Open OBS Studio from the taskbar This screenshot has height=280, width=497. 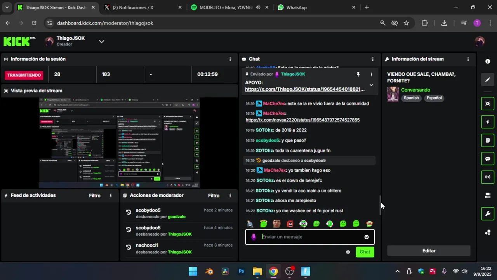(290, 271)
